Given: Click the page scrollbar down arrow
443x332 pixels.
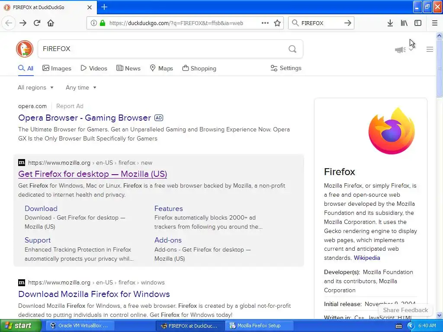Looking at the screenshot, I should tap(440, 315).
